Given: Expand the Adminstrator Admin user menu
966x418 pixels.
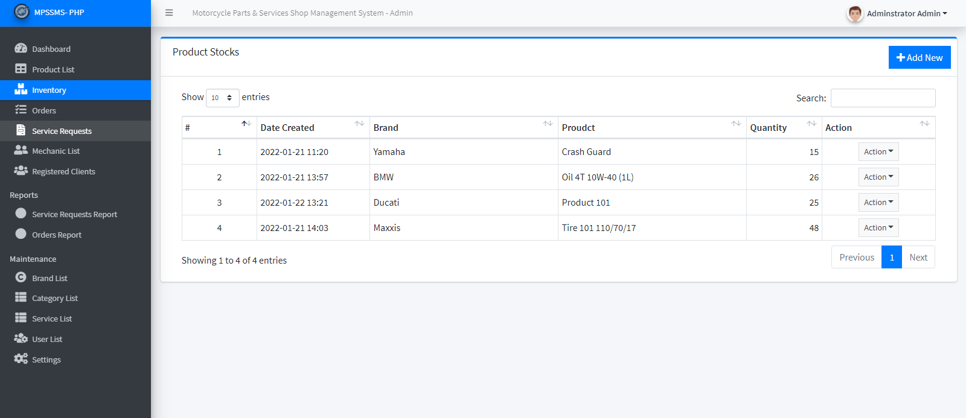Looking at the screenshot, I should click(907, 13).
